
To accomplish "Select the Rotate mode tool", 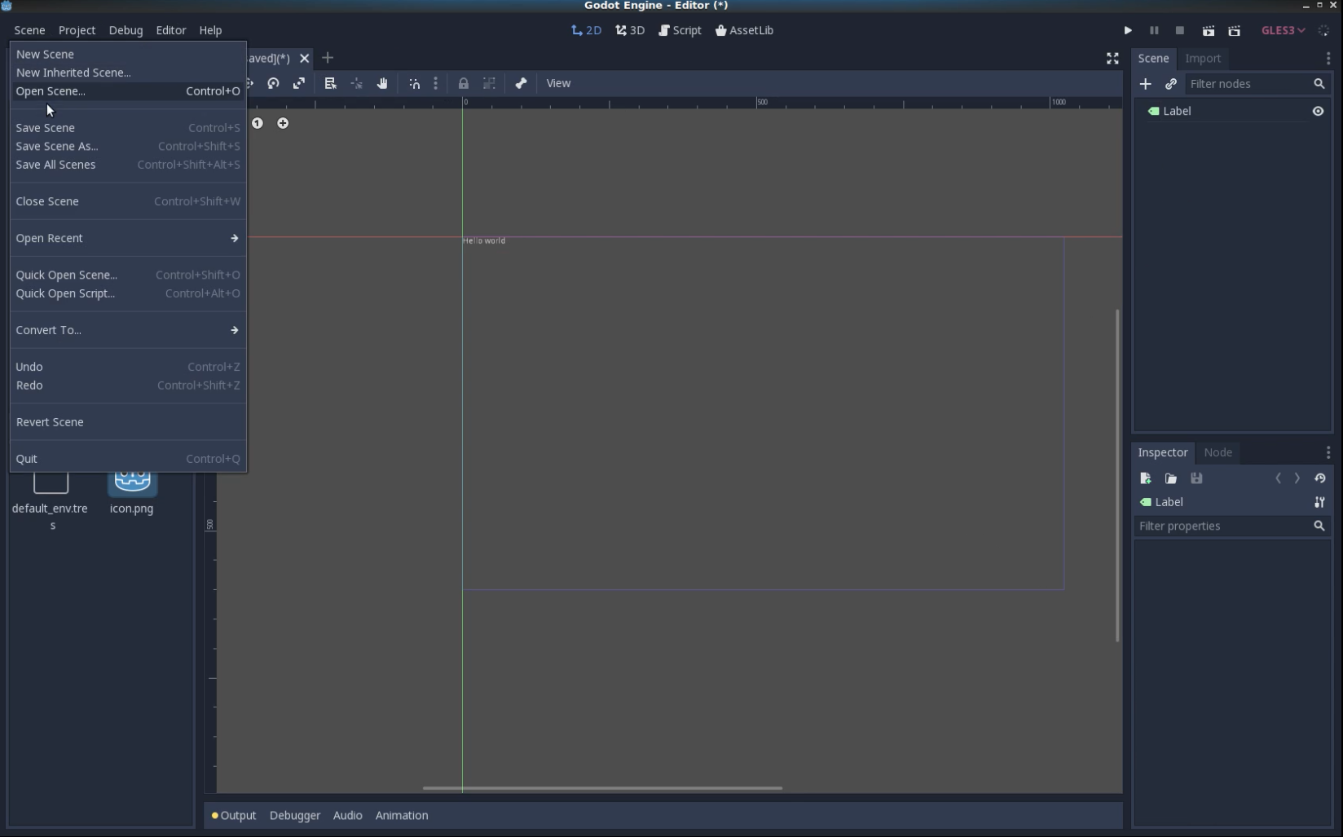I will tap(273, 83).
